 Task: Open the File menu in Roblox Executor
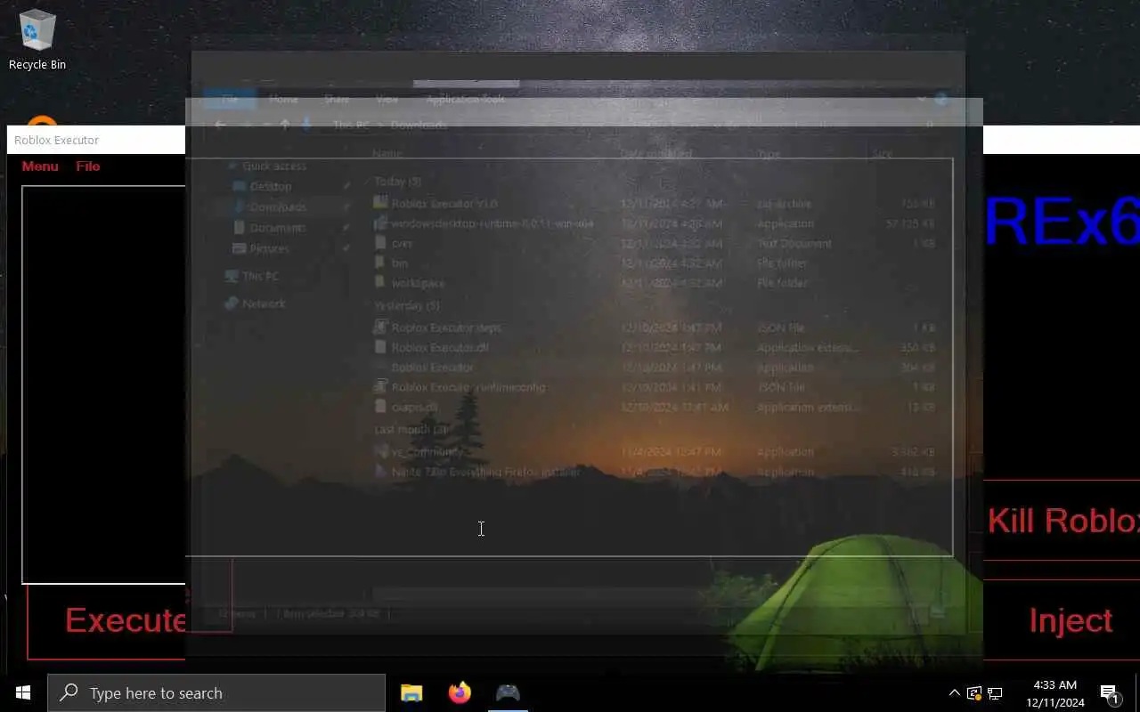88,166
